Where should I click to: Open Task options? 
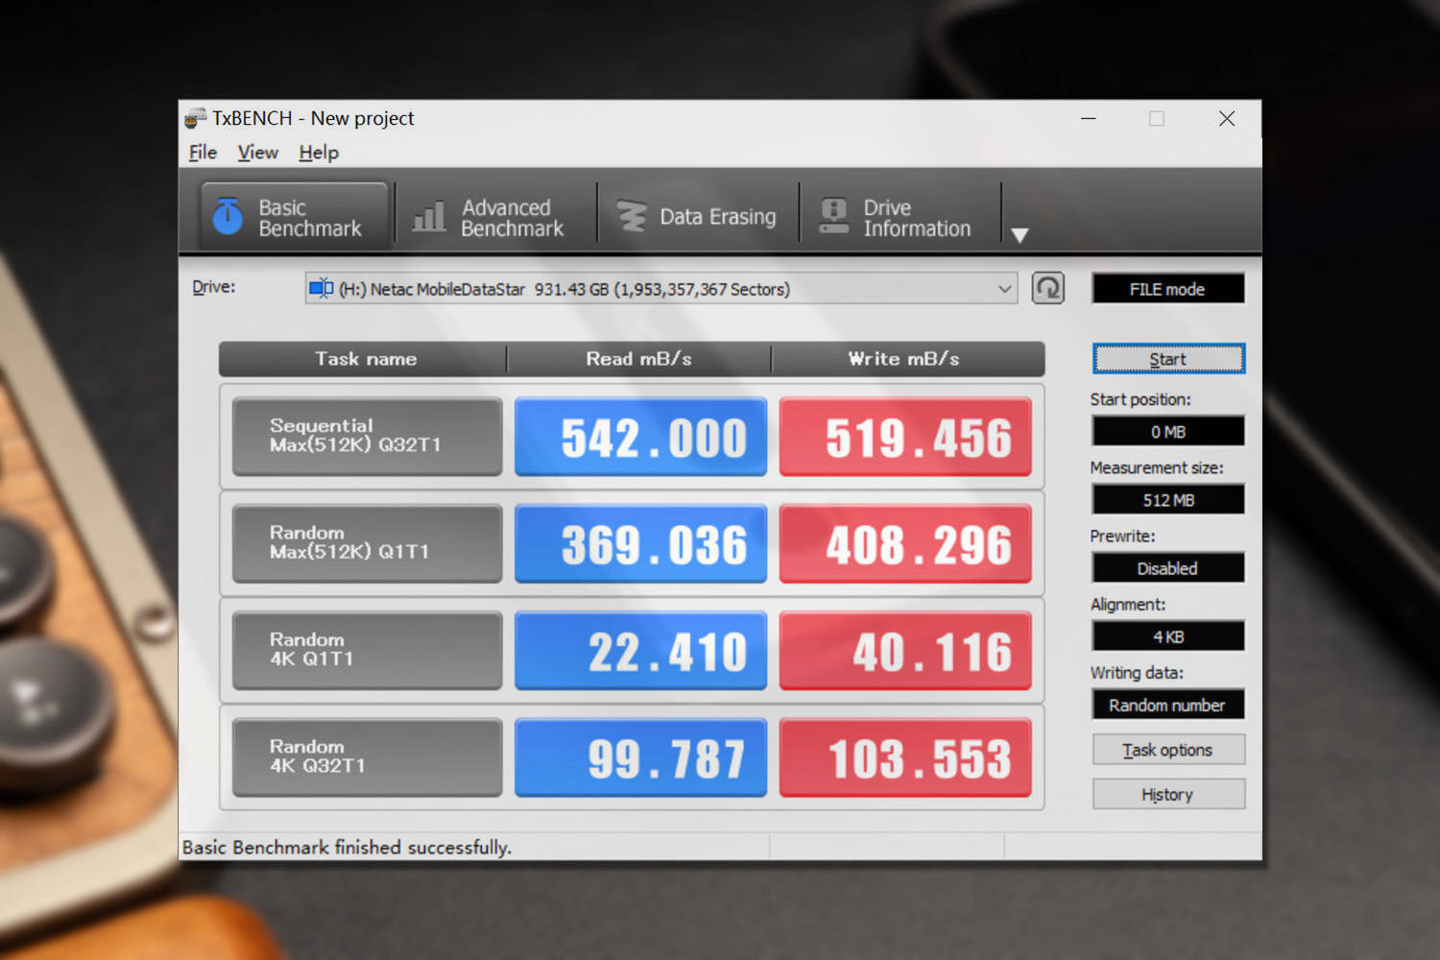tap(1168, 750)
